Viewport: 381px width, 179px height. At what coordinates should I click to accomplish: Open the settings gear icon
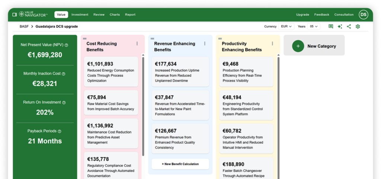coord(358,26)
